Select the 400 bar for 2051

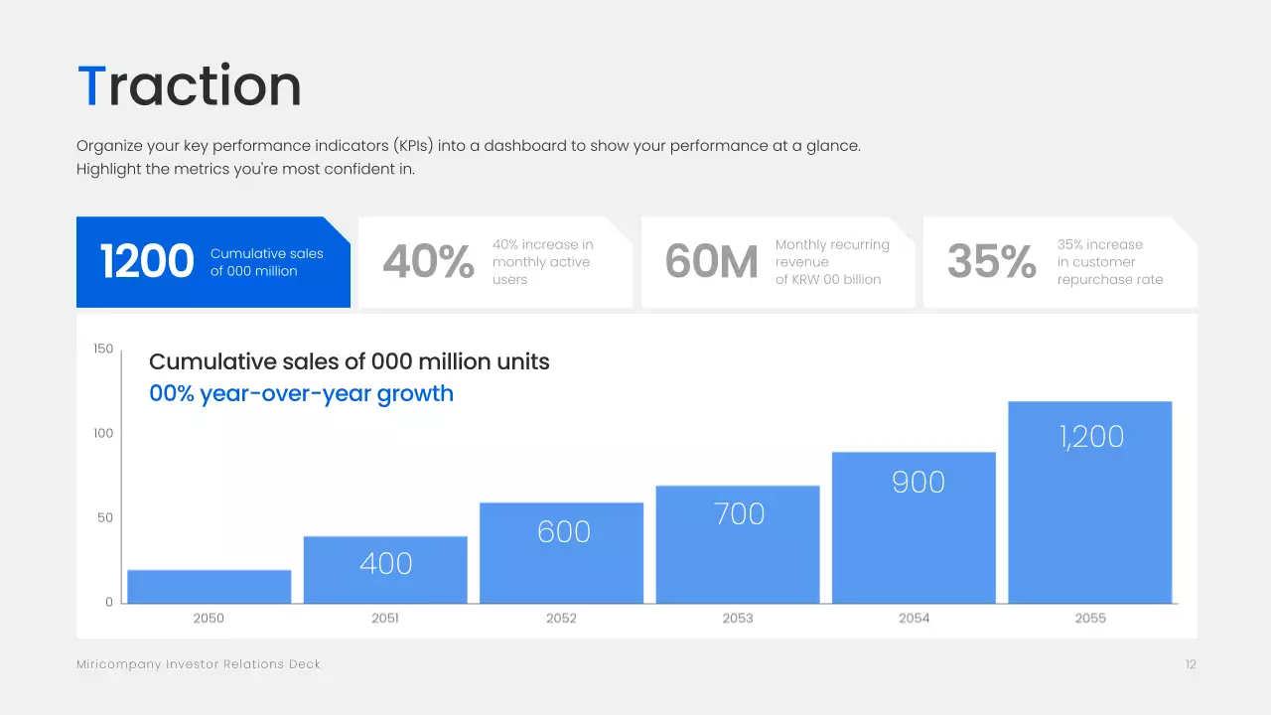click(385, 566)
